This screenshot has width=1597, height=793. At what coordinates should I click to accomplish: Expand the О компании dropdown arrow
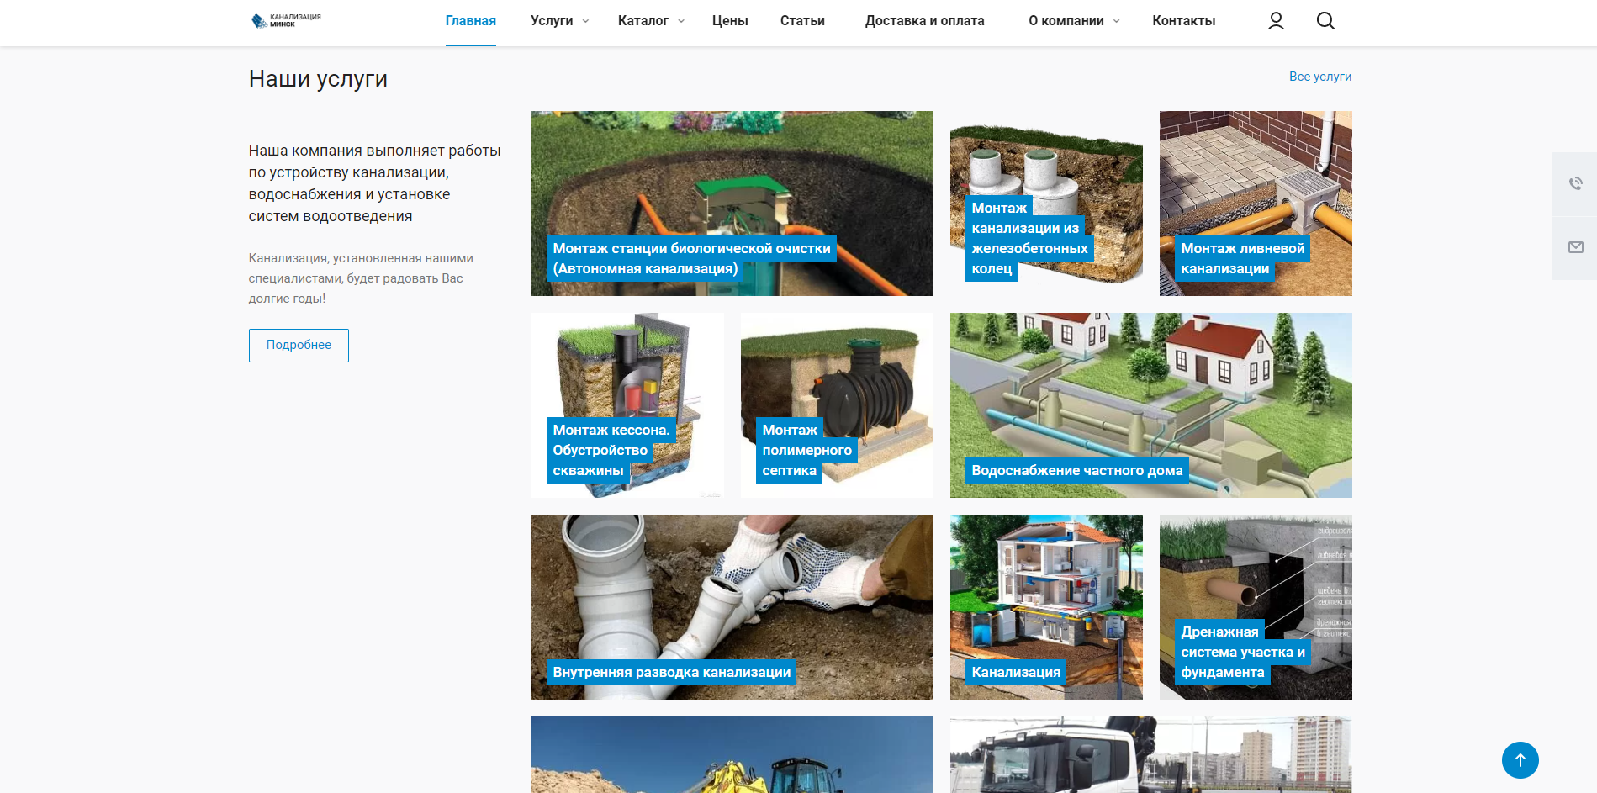pyautogui.click(x=1116, y=21)
